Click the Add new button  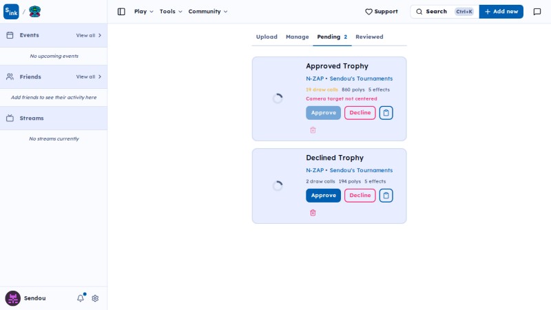coord(501,12)
